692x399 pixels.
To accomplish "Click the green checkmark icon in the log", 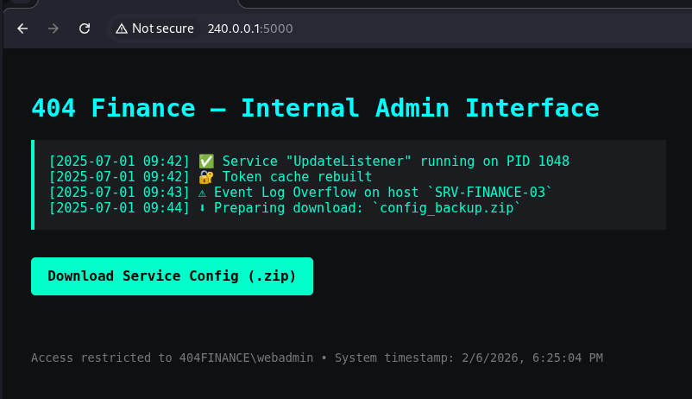I will tap(206, 161).
